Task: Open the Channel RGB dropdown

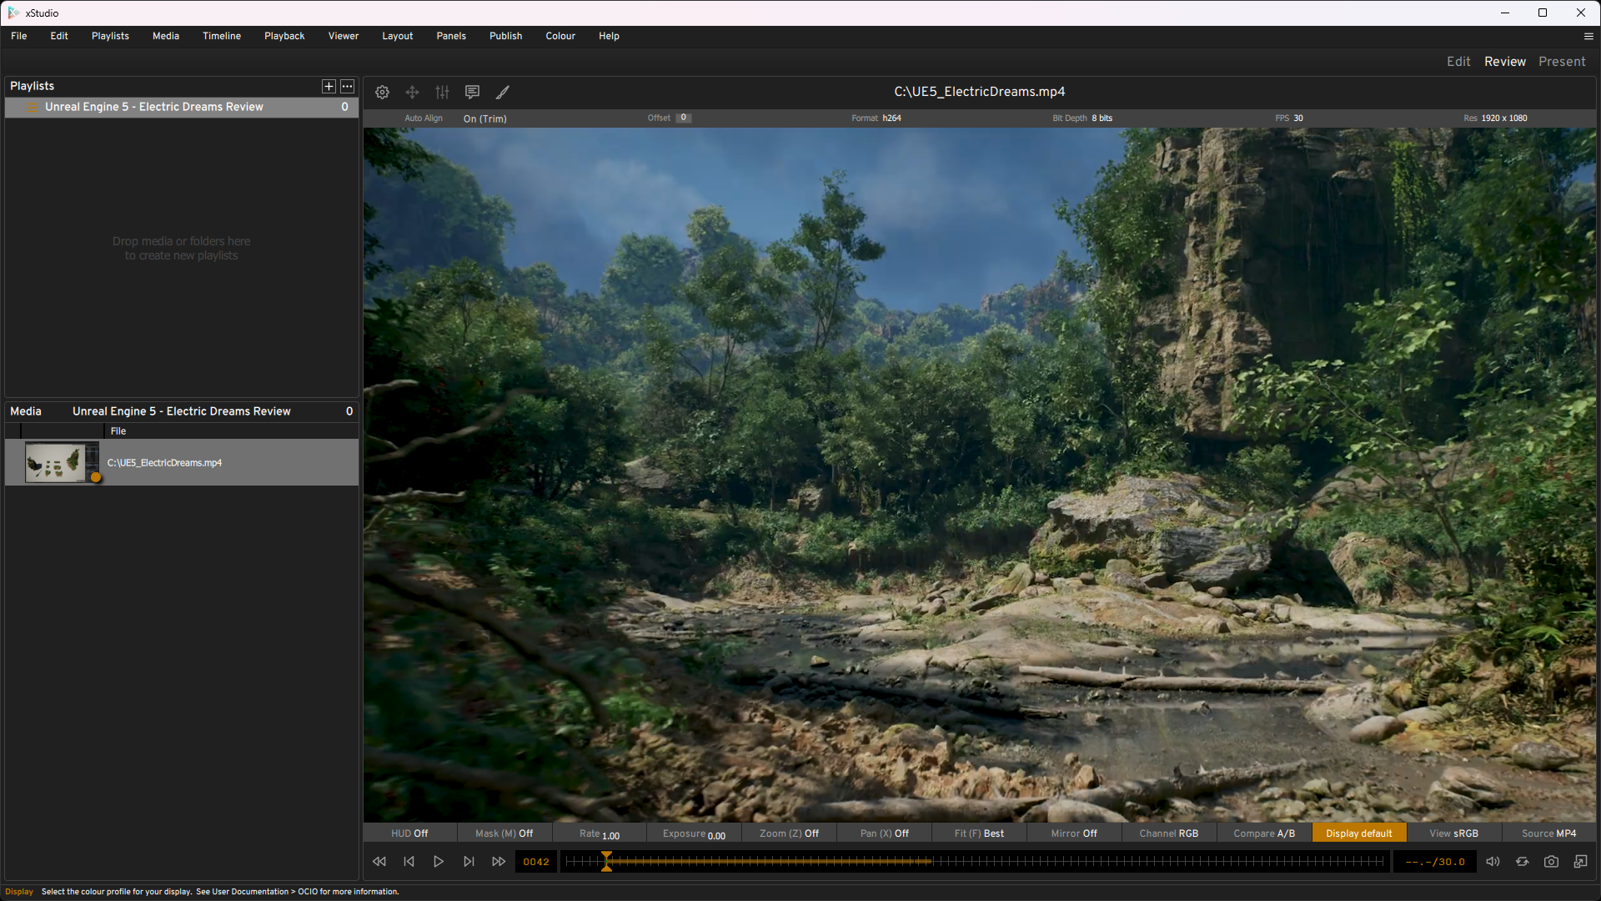Action: tap(1168, 833)
